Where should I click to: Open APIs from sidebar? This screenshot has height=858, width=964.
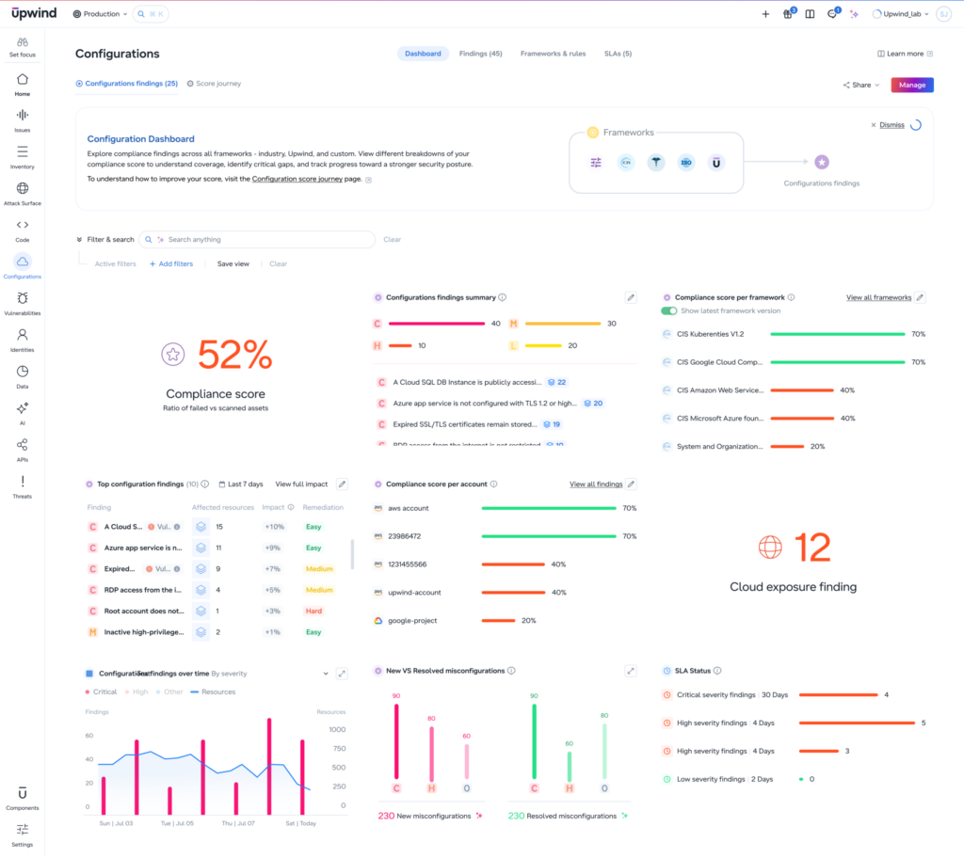[x=23, y=450]
